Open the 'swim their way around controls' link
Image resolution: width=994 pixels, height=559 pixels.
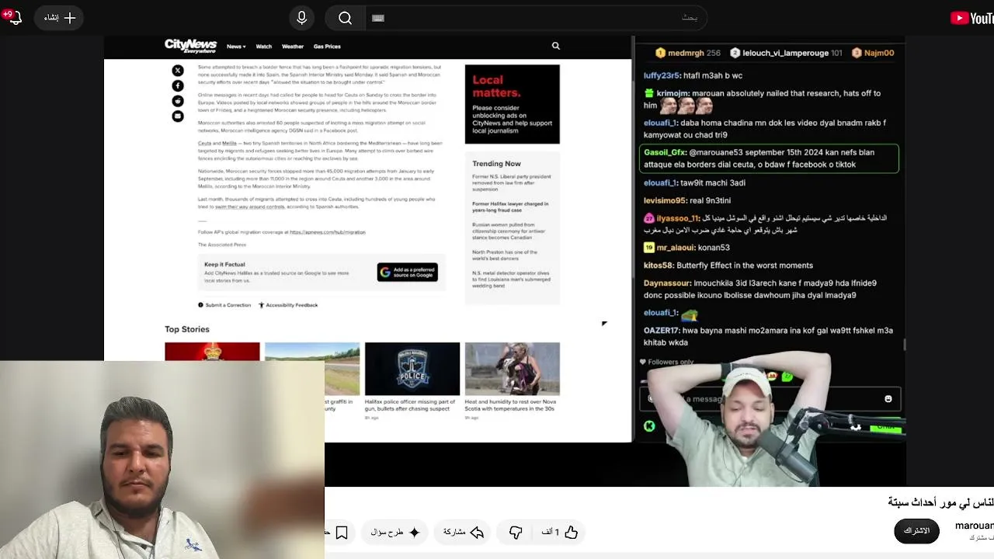tap(250, 207)
